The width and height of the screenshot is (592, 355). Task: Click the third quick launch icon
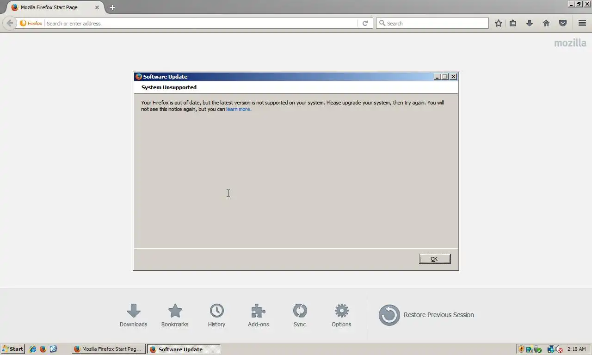[53, 349]
